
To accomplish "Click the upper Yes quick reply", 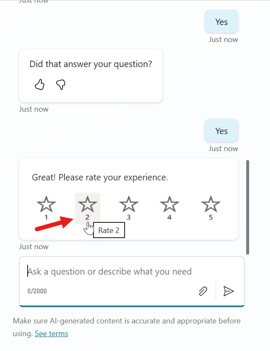I will [x=221, y=21].
